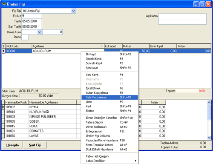The width and height of the screenshot is (213, 164).
Task: Choose Sonraki Kayıt menu entry
Action: tap(109, 63)
